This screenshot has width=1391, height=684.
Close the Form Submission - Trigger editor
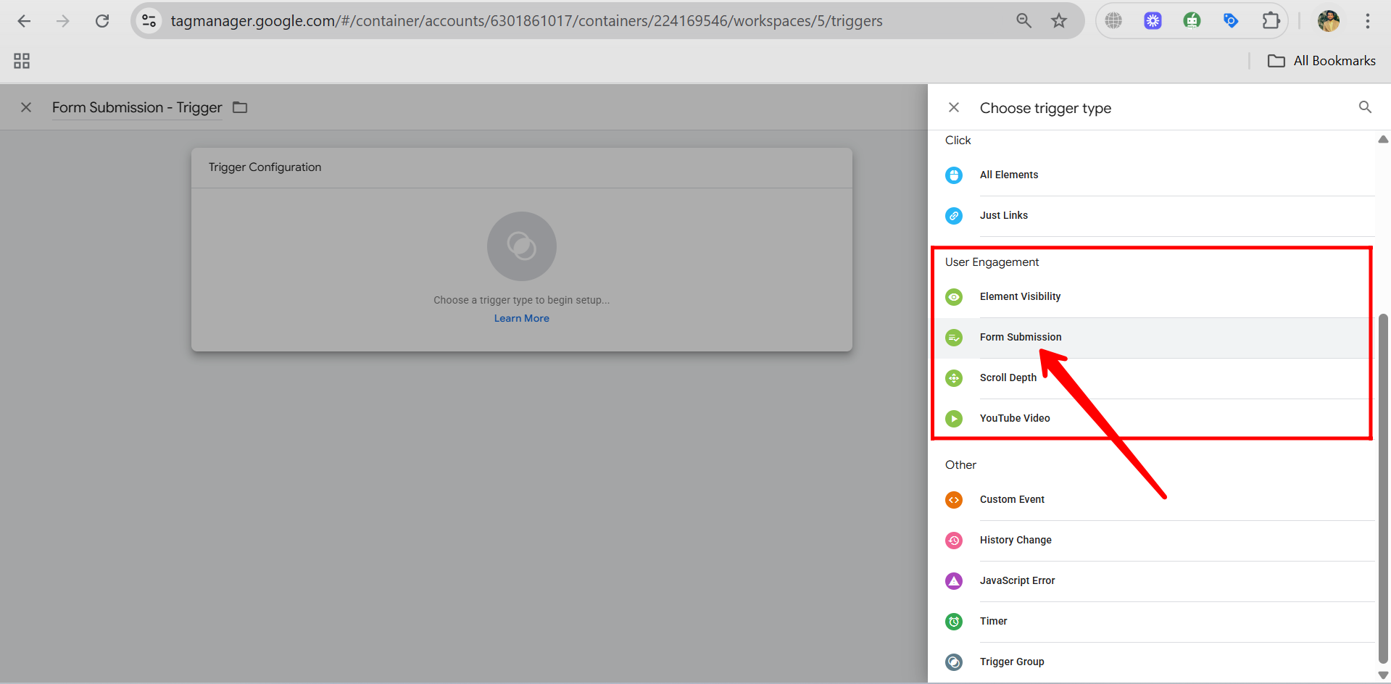[x=26, y=107]
